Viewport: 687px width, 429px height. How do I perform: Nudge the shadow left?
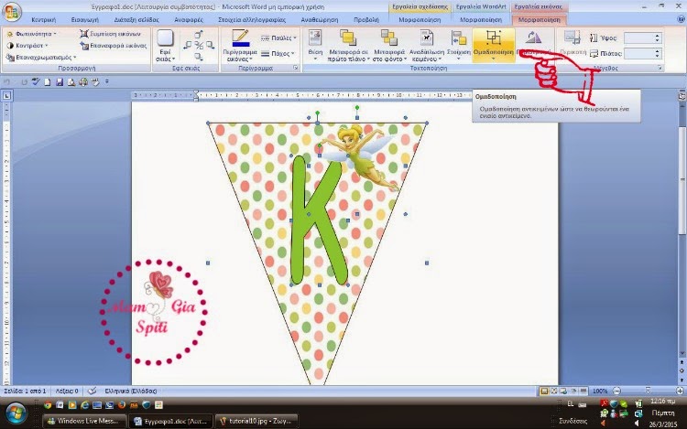[188, 45]
